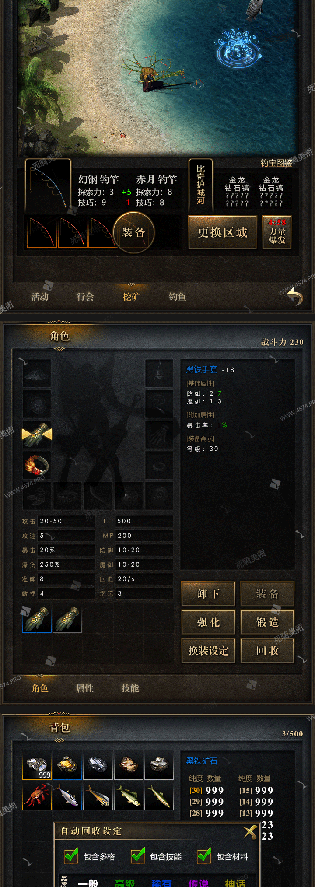Select the first fishing rod slot
315x887 pixels.
pos(42,232)
